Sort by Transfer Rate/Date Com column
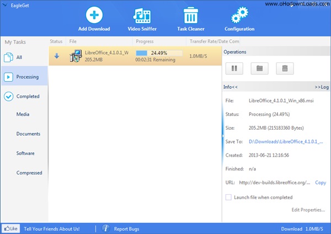This screenshot has width=331, height=234. 214,41
